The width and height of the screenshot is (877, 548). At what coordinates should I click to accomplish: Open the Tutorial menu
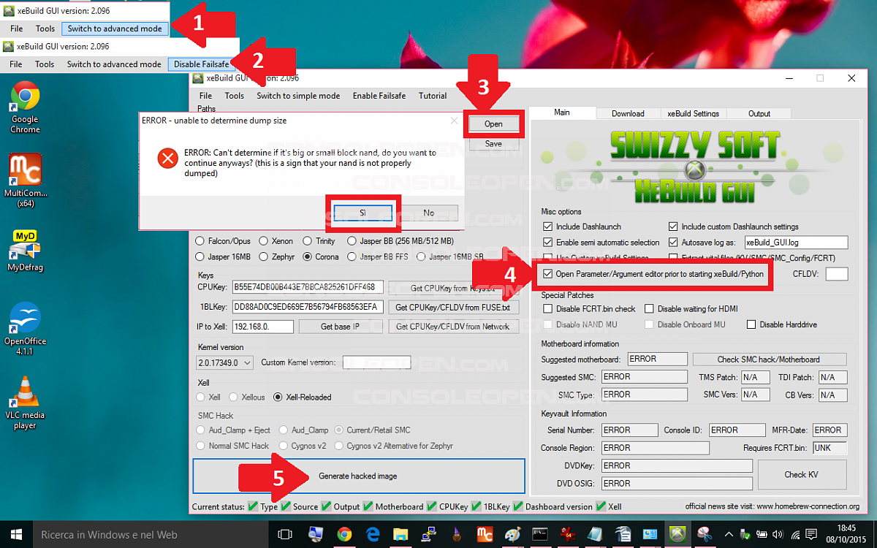click(433, 96)
